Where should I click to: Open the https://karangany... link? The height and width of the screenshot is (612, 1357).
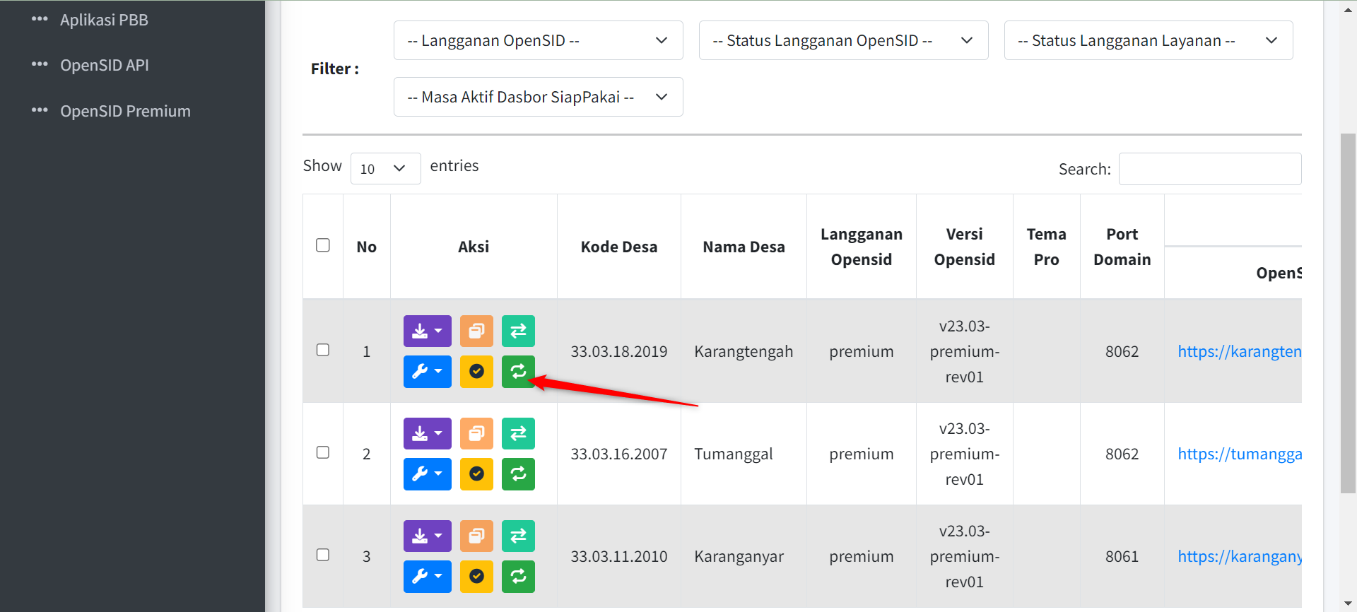click(1239, 556)
